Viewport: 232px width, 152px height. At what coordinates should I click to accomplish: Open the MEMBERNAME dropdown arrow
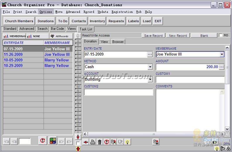click(222, 54)
